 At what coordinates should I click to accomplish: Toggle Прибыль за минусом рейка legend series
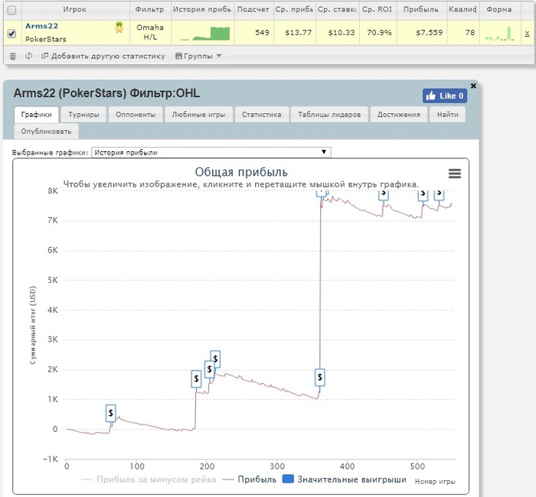click(x=149, y=479)
